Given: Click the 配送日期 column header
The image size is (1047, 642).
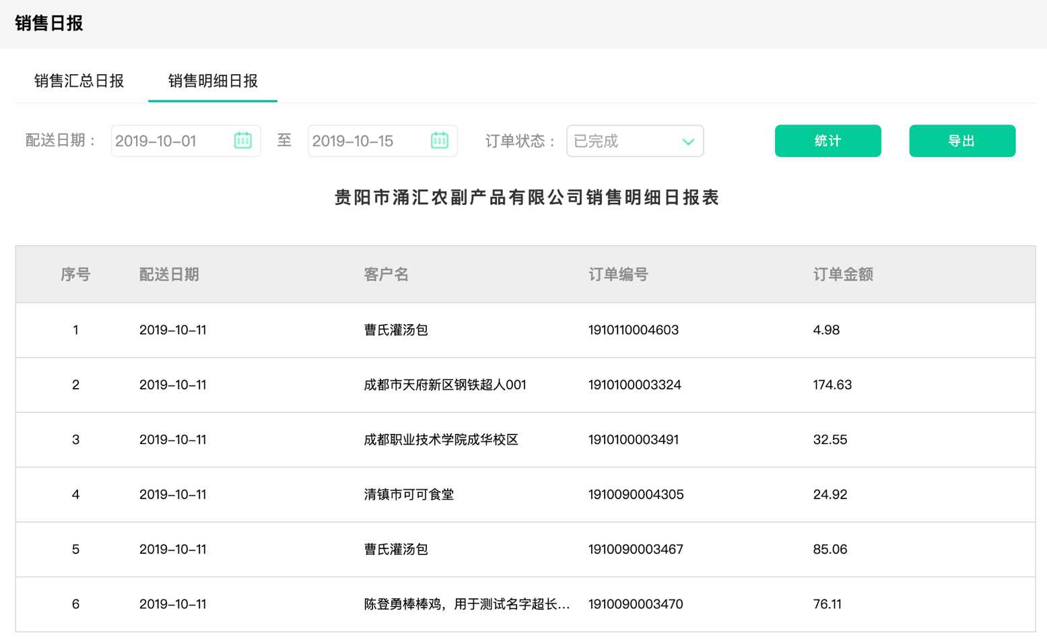Looking at the screenshot, I should click(169, 274).
